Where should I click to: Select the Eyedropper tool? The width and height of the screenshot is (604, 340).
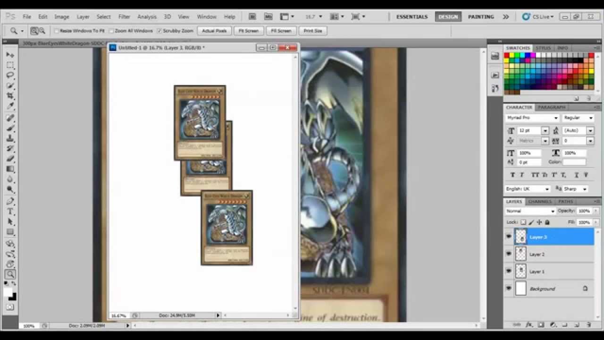pyautogui.click(x=10, y=107)
